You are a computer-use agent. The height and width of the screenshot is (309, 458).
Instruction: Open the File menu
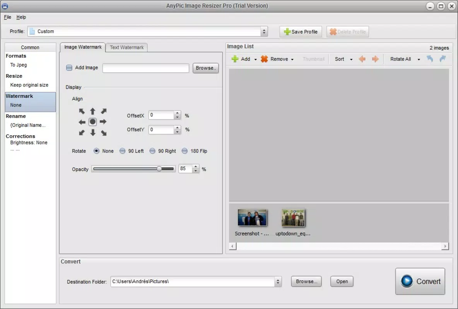(8, 17)
